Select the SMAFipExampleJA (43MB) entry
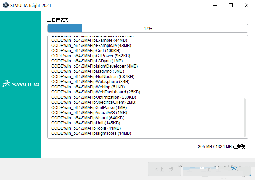The width and height of the screenshot is (255, 180). (91, 46)
